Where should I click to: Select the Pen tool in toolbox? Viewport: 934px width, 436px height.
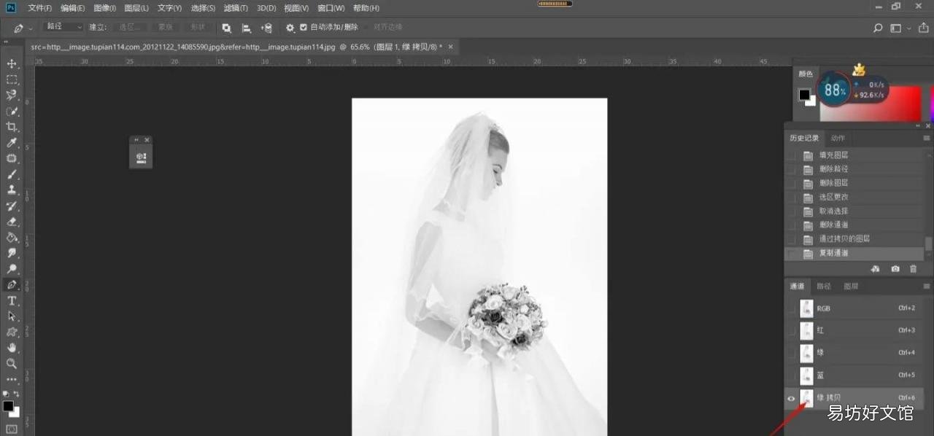12,285
